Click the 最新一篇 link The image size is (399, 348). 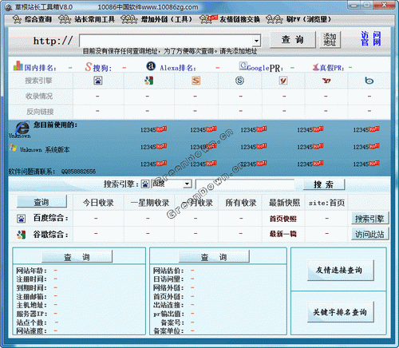click(283, 234)
